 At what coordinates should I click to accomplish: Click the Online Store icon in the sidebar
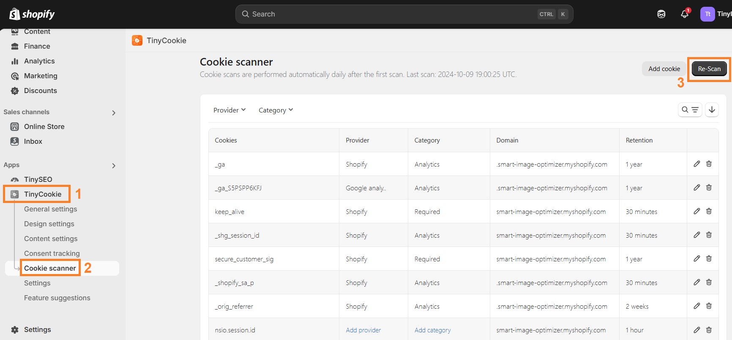15,126
